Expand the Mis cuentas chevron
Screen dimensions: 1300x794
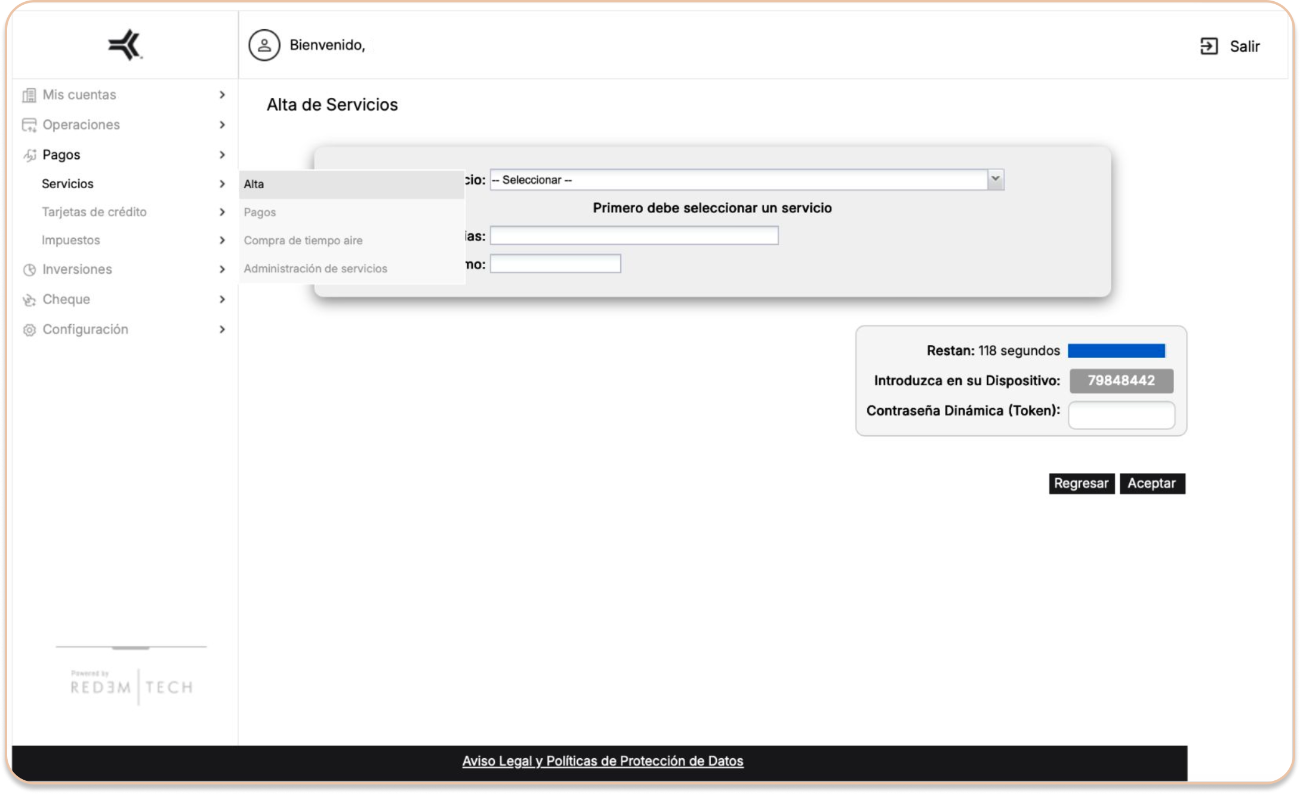(222, 95)
